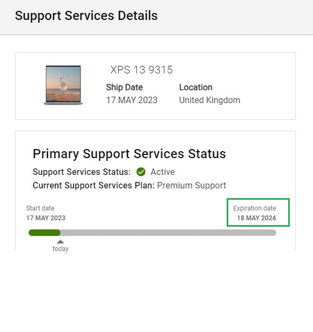Click the green Active status checkmark icon
Screen dimensions: 313x332
point(141,172)
